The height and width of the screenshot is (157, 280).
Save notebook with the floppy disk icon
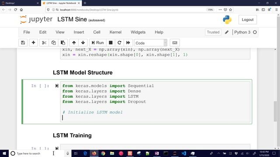[23, 43]
